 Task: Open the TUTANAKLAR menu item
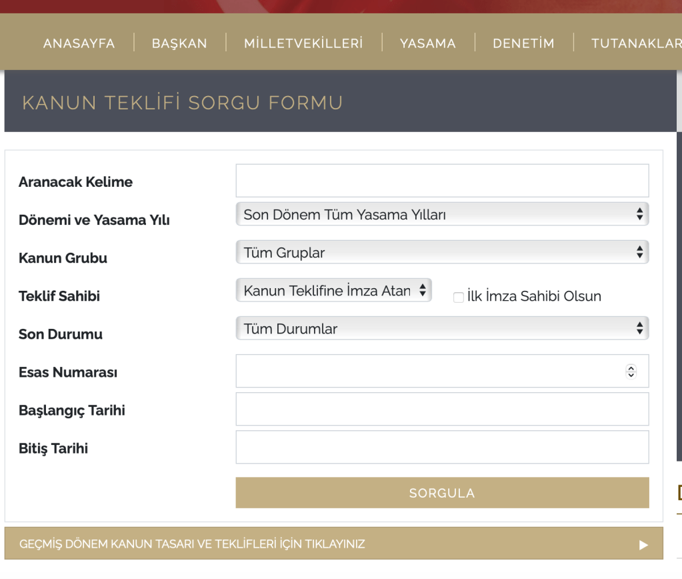click(636, 43)
